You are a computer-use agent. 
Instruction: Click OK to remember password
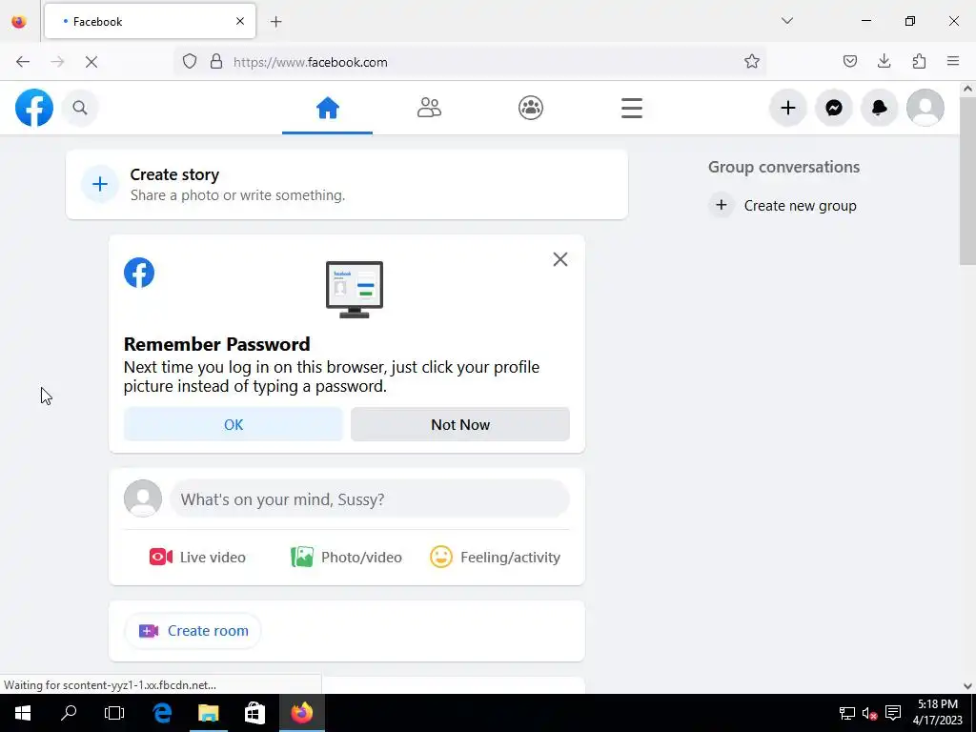click(x=234, y=424)
